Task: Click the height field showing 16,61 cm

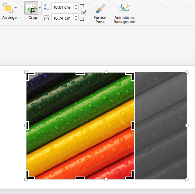Action: (62, 7)
